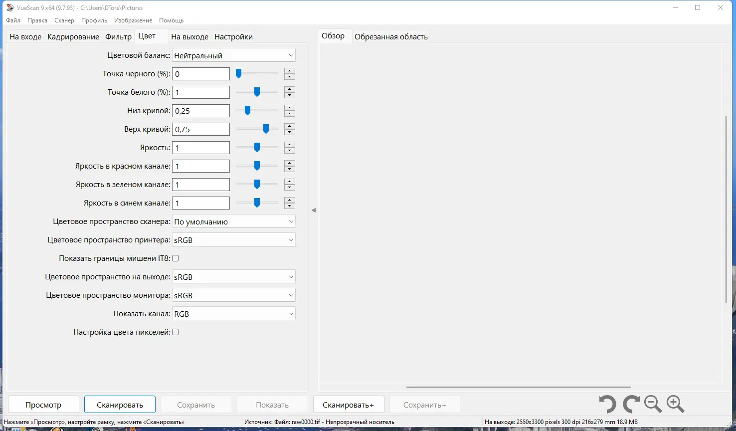Toggle the Показать границы мишени IT8 checkbox

[176, 258]
